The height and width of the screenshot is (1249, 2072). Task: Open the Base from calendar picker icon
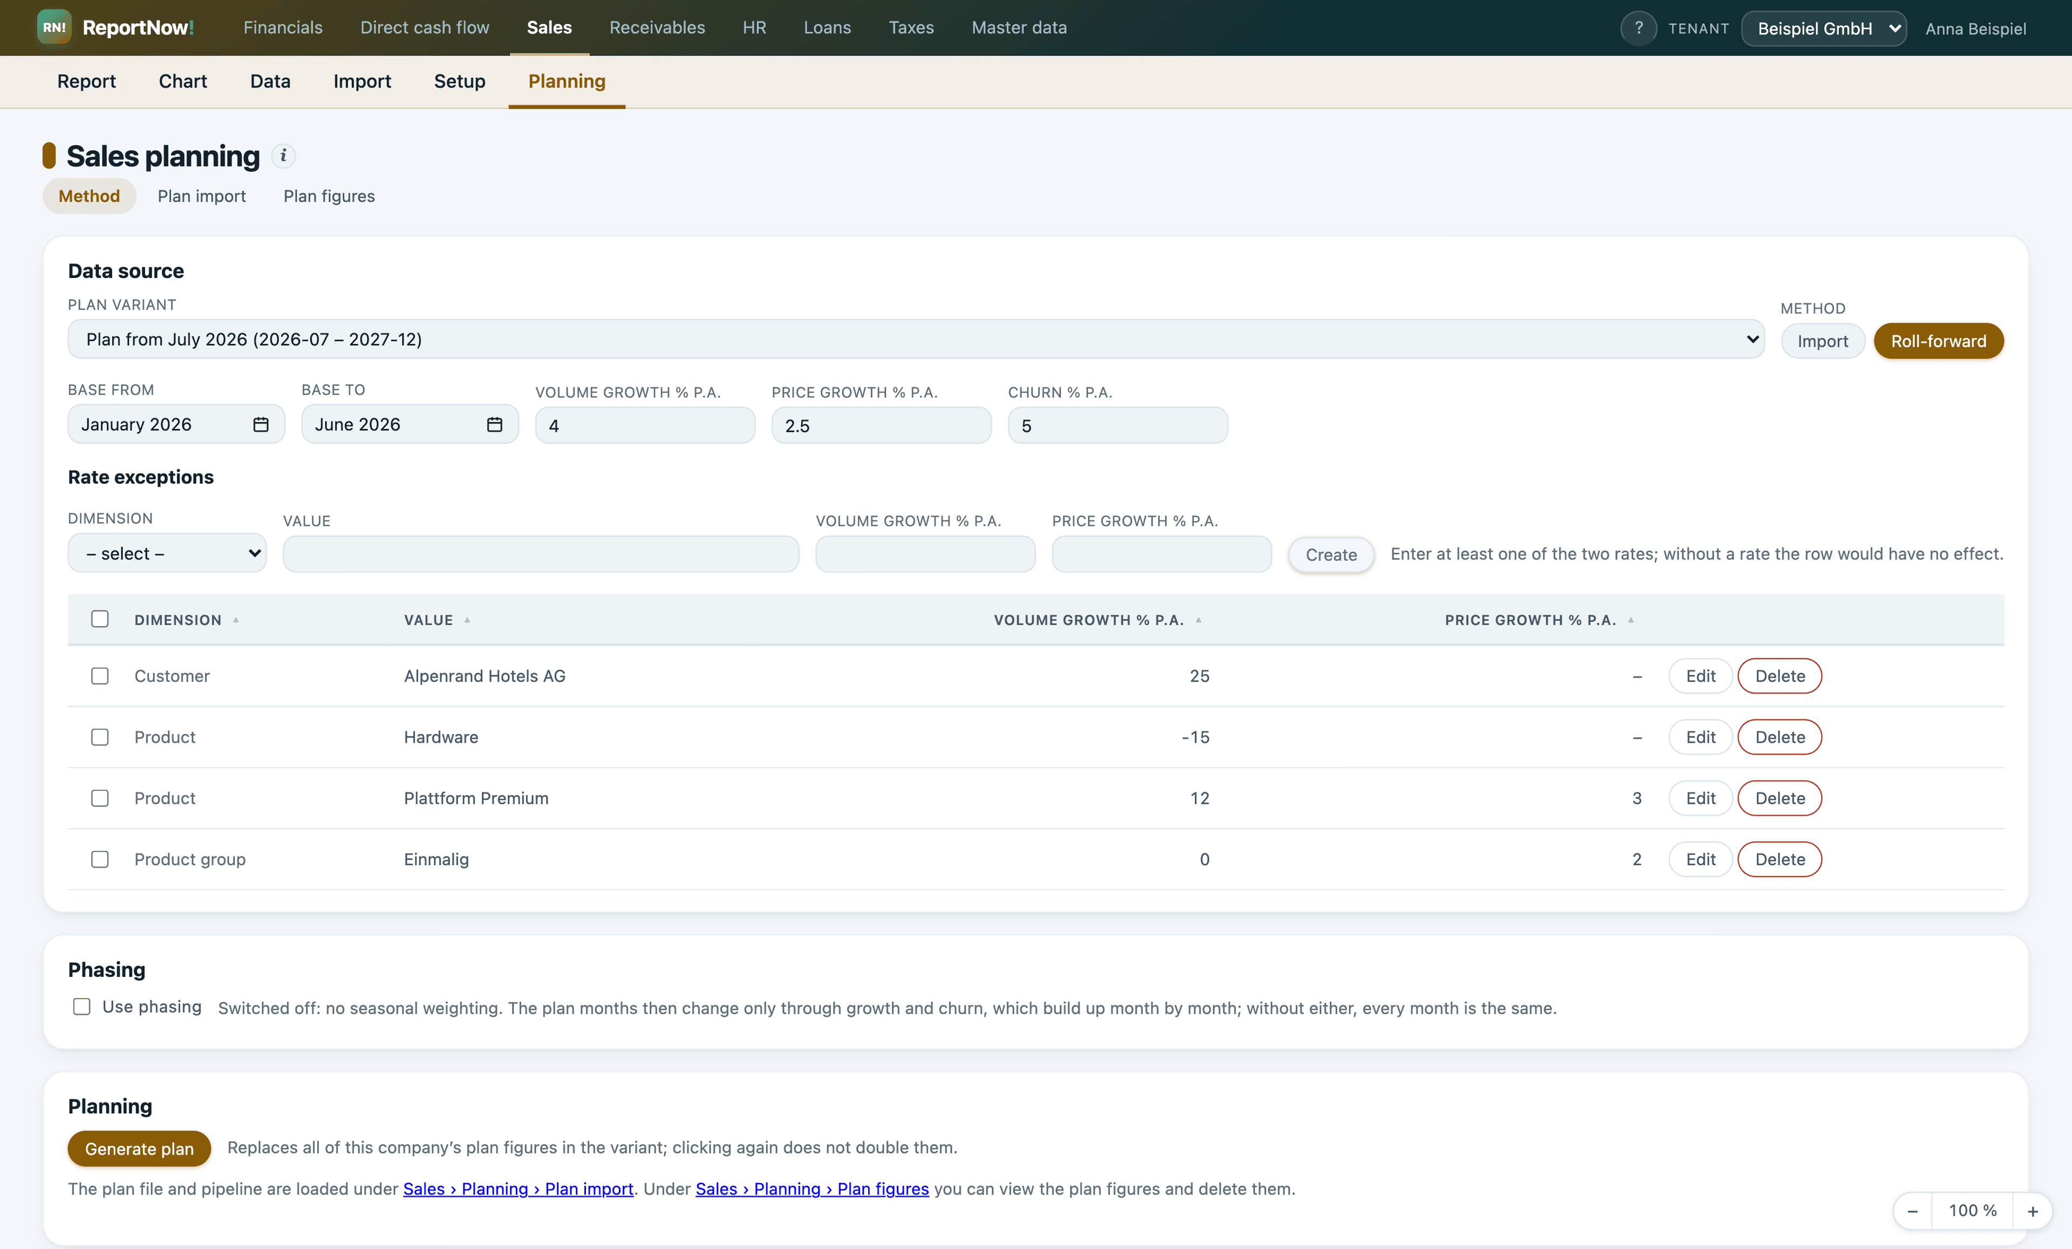click(261, 425)
